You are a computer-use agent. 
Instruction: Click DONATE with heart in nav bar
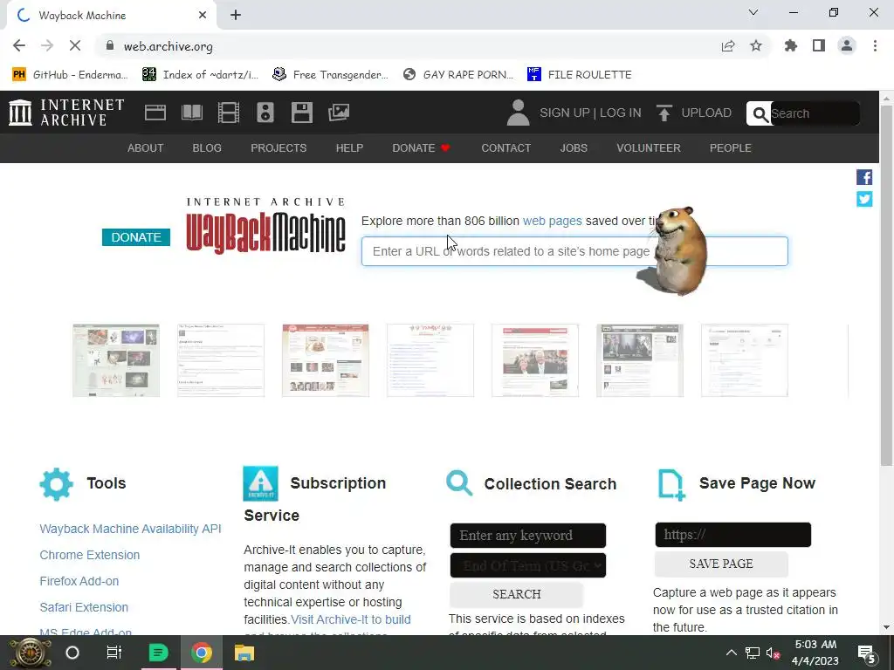click(x=422, y=148)
